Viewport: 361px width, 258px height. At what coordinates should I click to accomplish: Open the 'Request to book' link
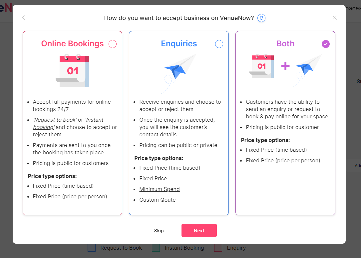(55, 120)
